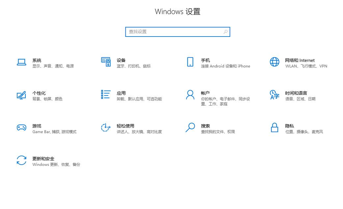Click the search magnifier inside the search box
343x209 pixels.
click(x=225, y=32)
